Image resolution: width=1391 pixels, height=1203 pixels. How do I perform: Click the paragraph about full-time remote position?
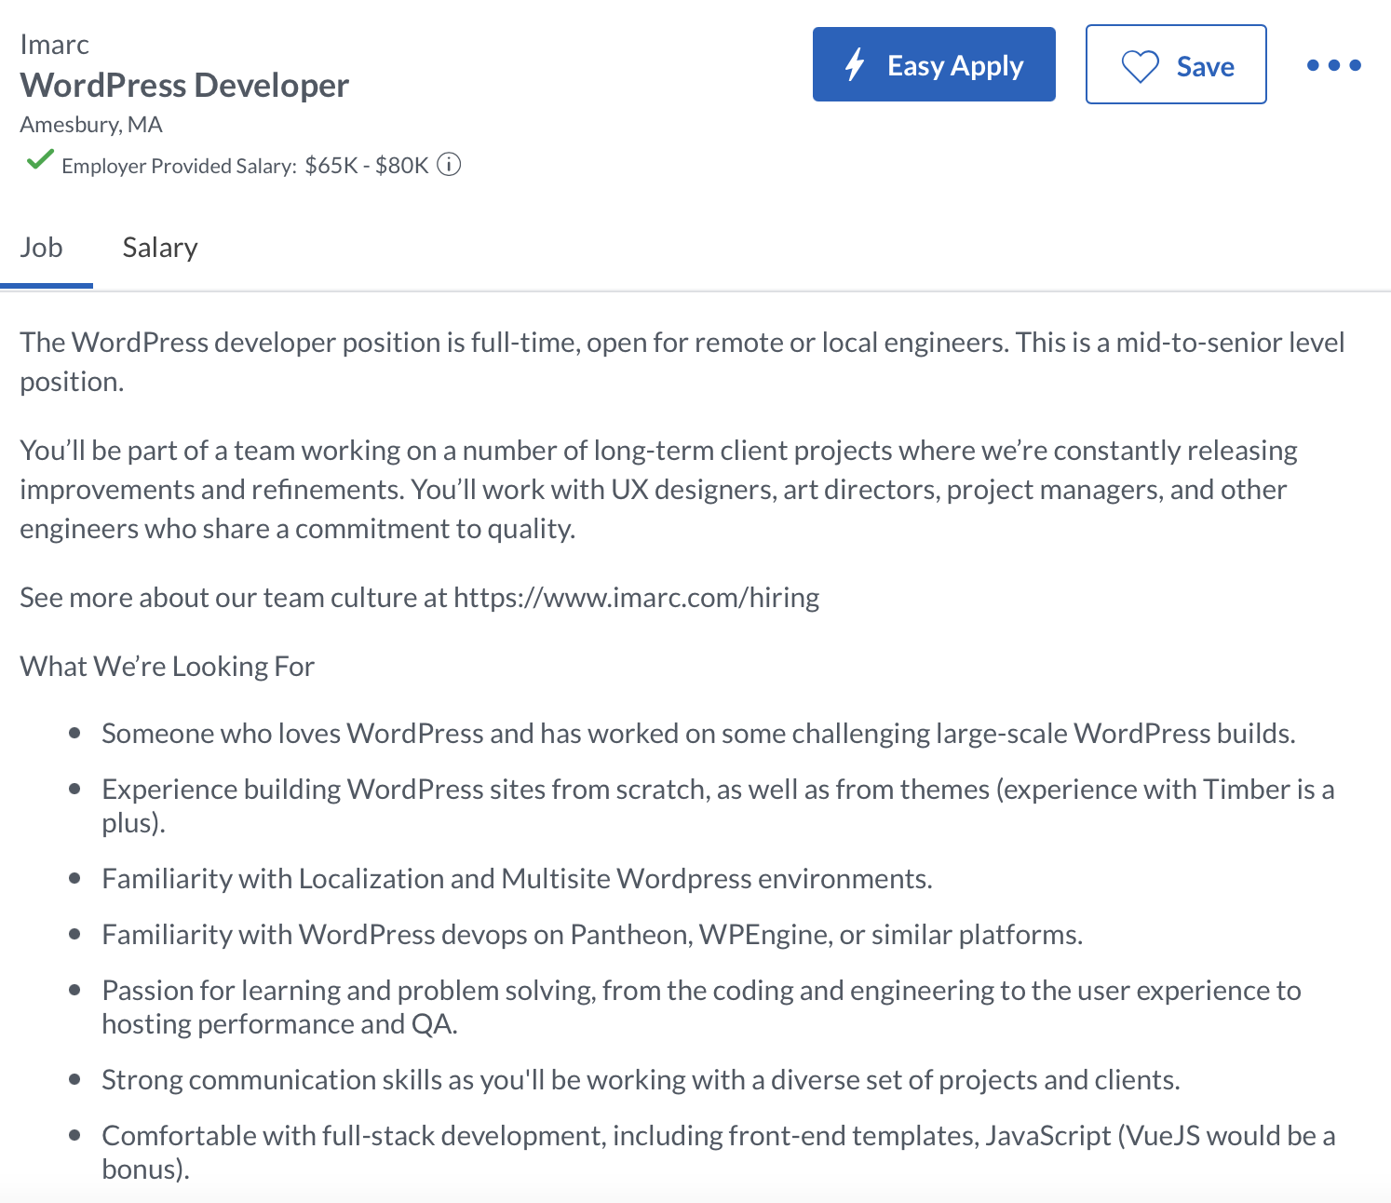[x=682, y=361]
